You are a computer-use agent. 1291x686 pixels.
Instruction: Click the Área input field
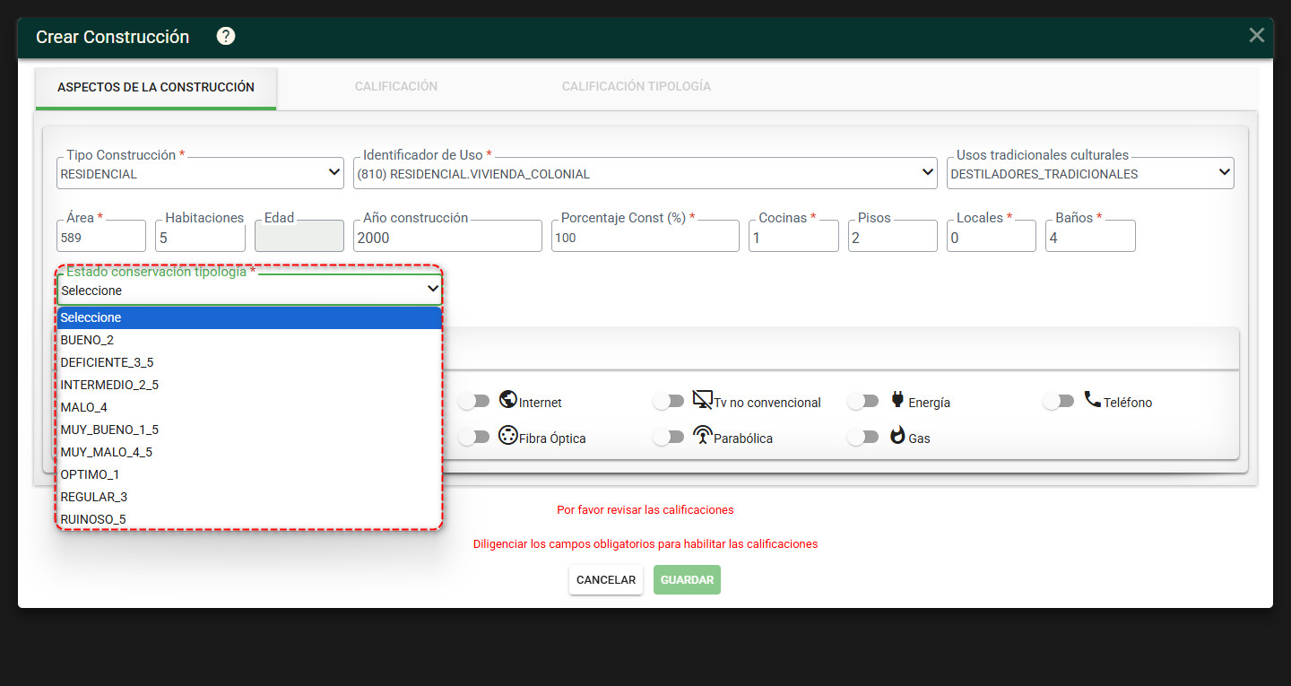(101, 237)
